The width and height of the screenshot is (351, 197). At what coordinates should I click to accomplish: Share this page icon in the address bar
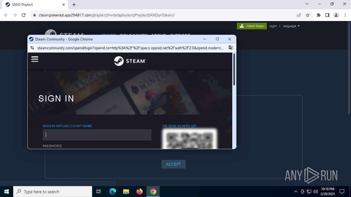click(x=299, y=15)
